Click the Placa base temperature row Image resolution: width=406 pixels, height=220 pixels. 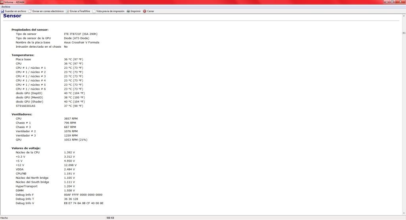(49, 59)
